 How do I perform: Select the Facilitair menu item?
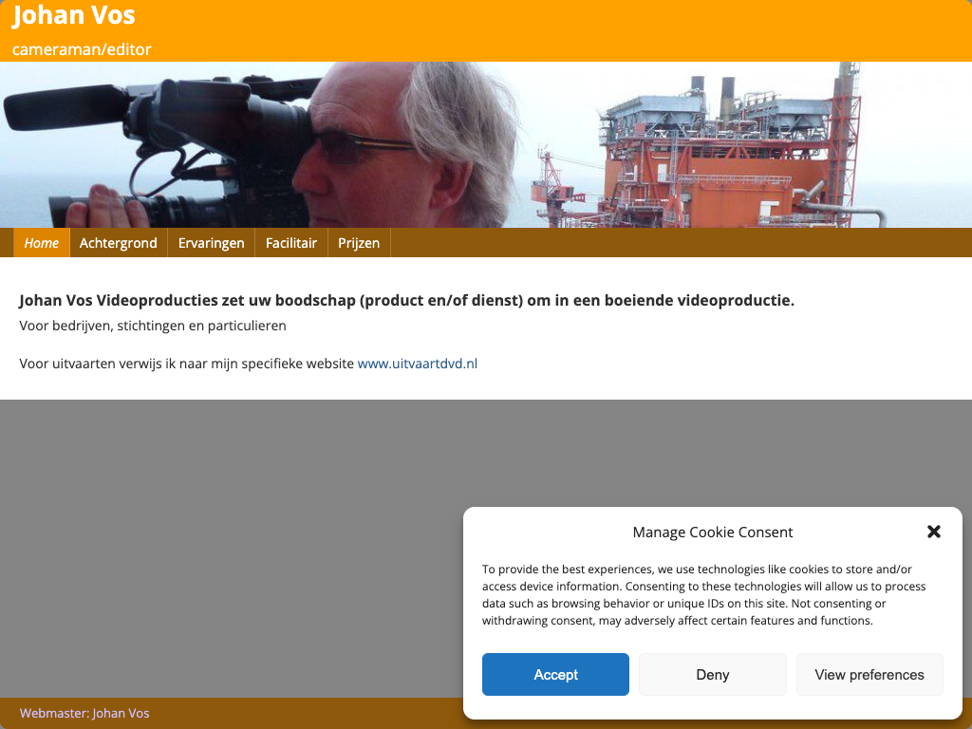(x=291, y=243)
